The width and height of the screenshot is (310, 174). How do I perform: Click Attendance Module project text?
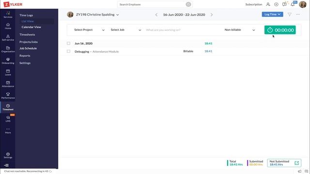pyautogui.click(x=106, y=52)
